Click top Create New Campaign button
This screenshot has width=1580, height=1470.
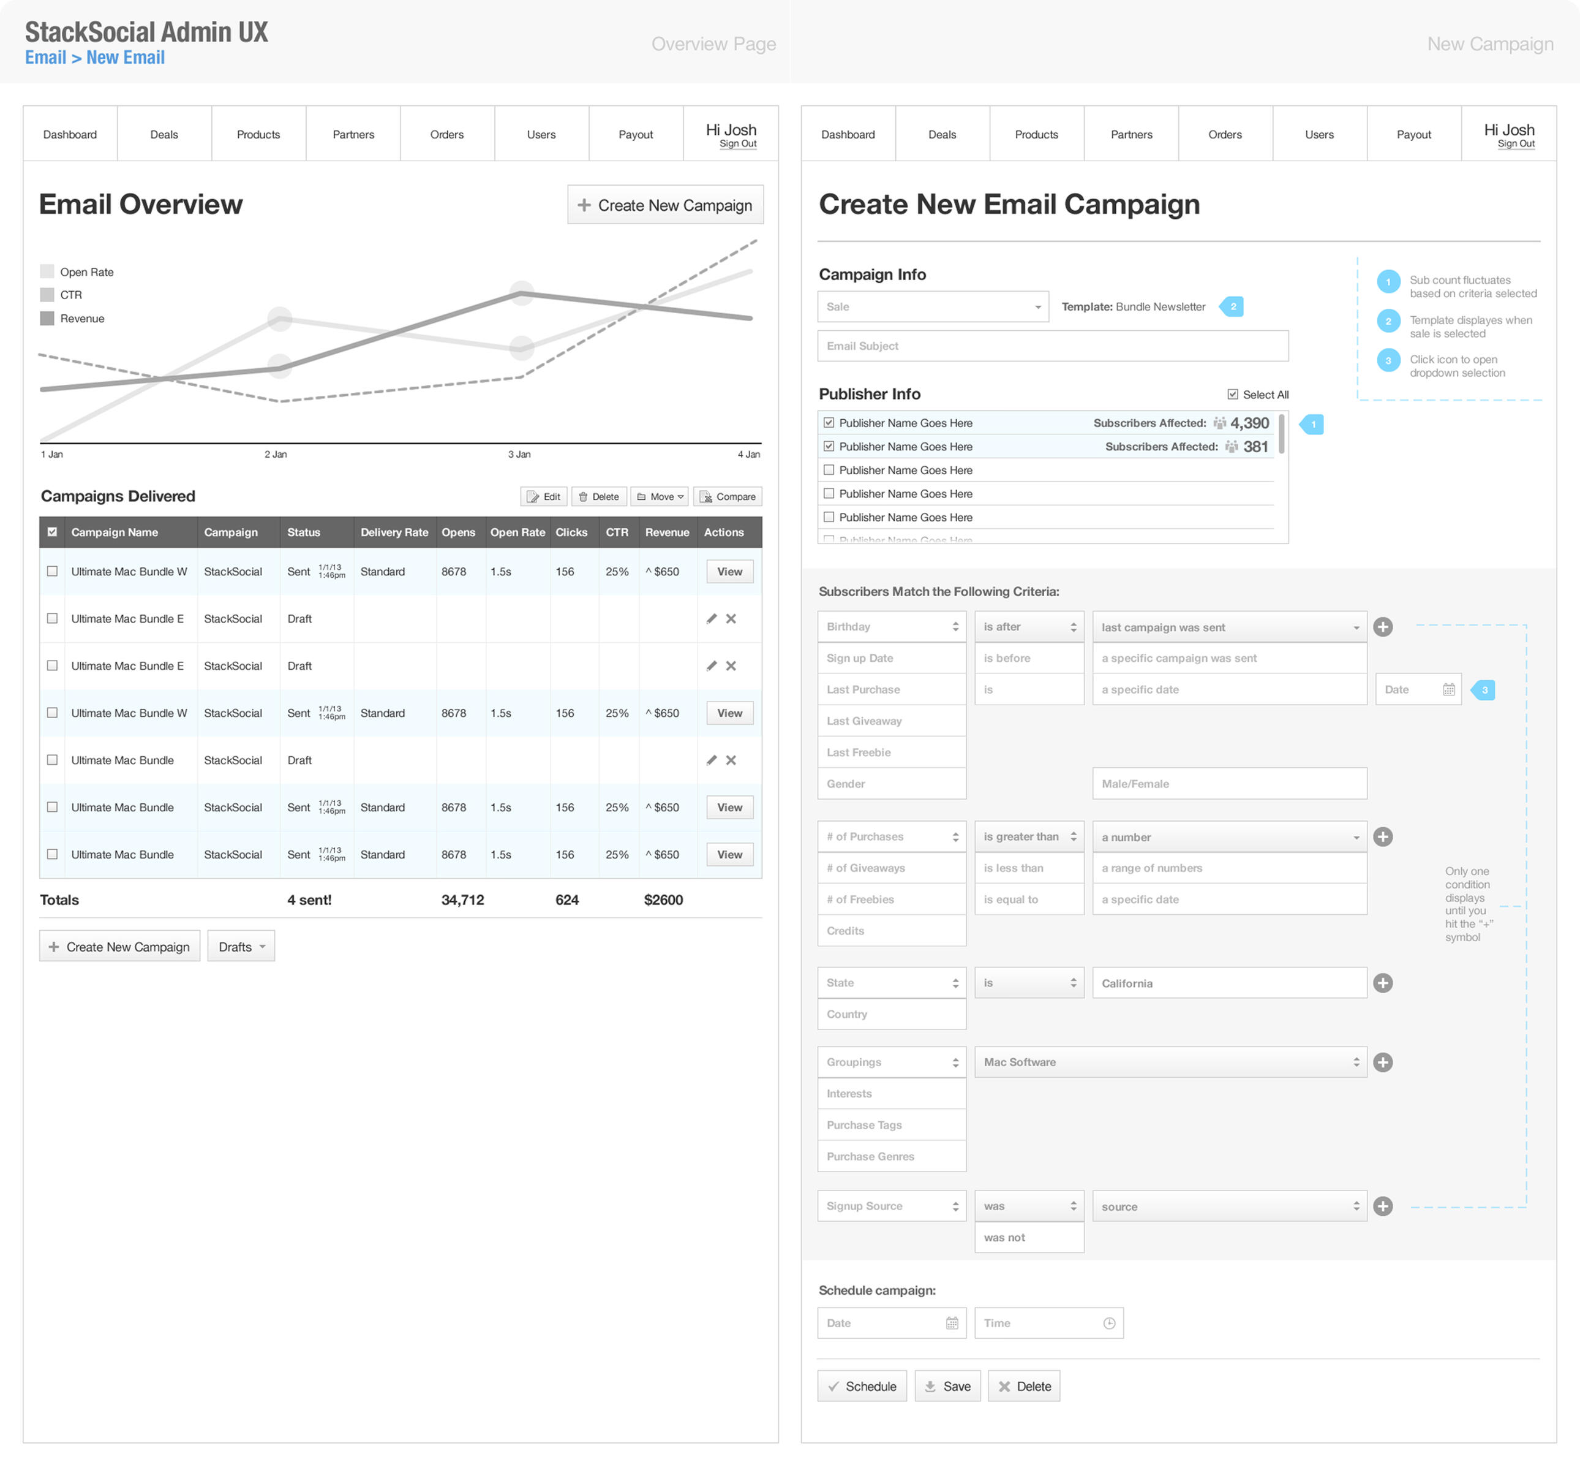[665, 204]
